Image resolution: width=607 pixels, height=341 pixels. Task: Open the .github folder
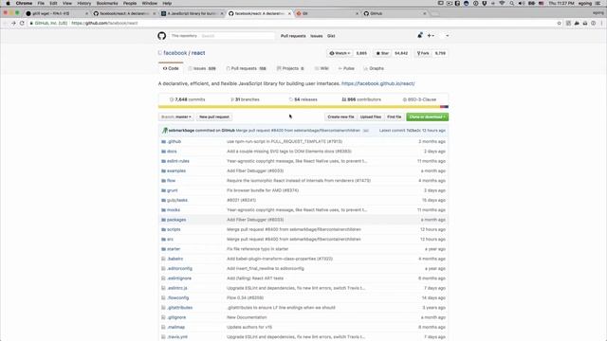[174, 141]
